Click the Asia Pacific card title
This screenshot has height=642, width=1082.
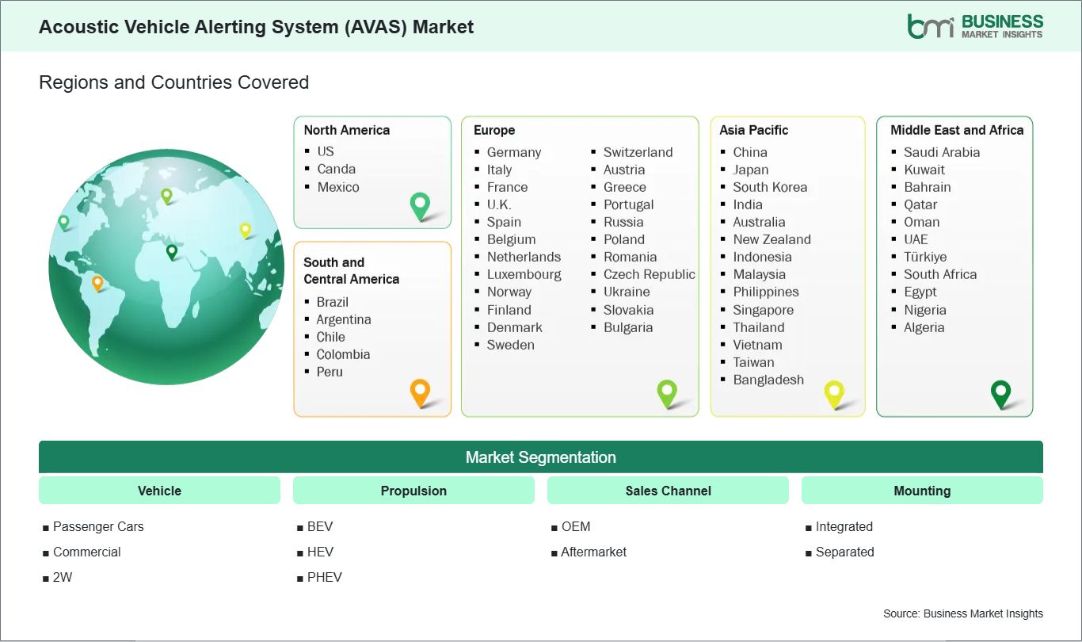tap(754, 130)
